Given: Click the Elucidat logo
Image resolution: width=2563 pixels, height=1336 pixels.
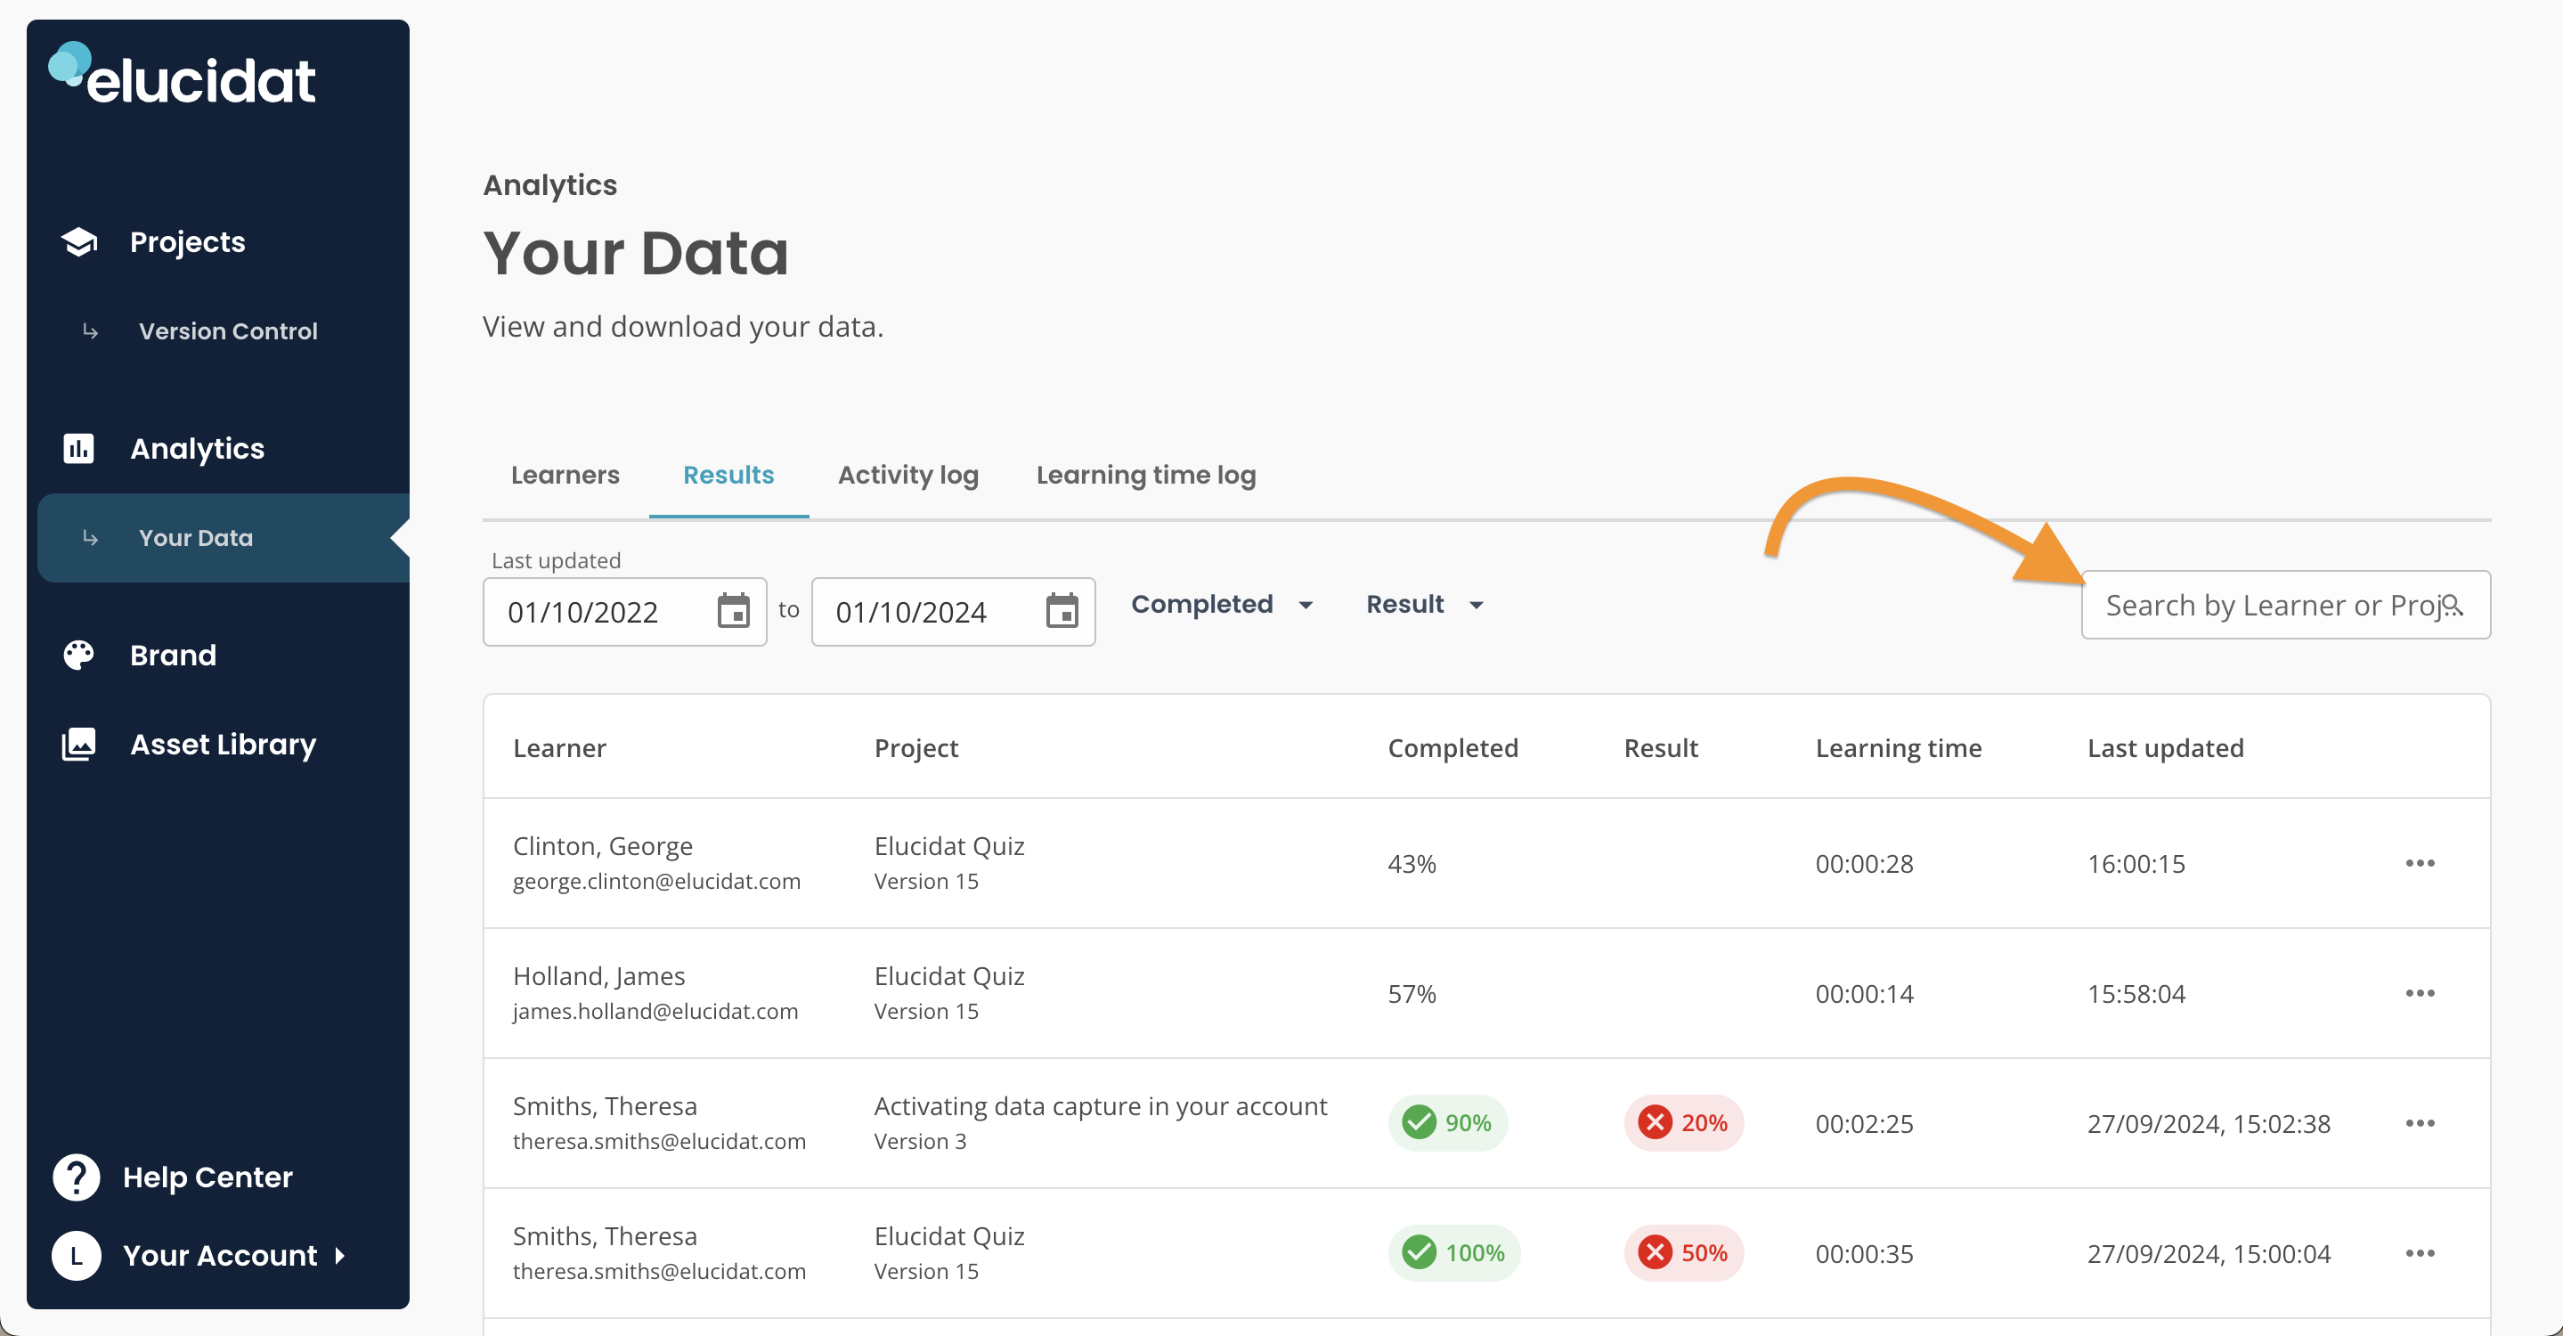Looking at the screenshot, I should [x=182, y=75].
